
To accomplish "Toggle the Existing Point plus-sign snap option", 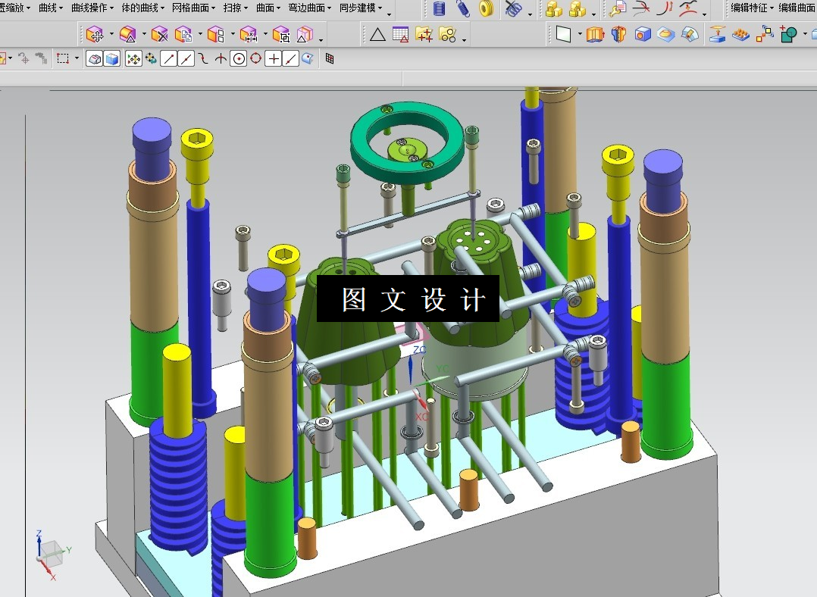I will pyautogui.click(x=273, y=59).
